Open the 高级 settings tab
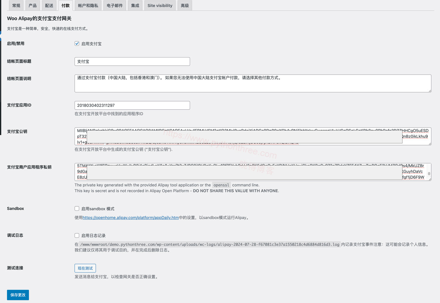This screenshot has width=440, height=303. 185,5
